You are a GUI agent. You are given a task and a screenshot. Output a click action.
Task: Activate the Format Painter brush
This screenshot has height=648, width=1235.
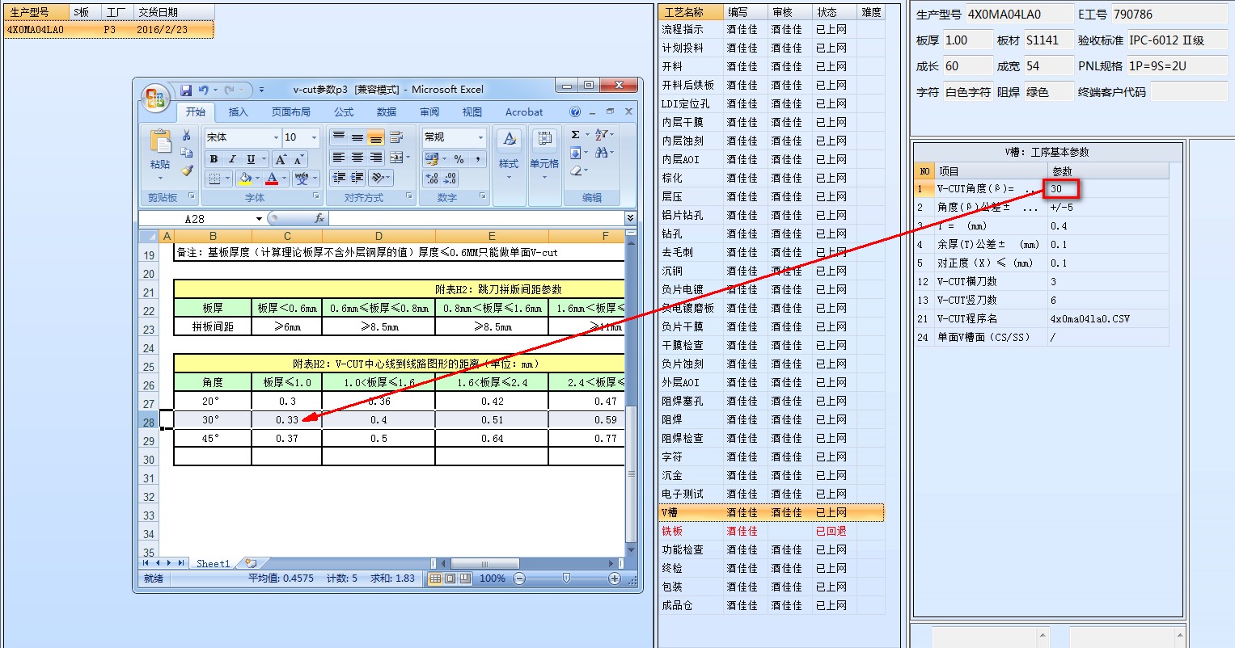(x=187, y=170)
